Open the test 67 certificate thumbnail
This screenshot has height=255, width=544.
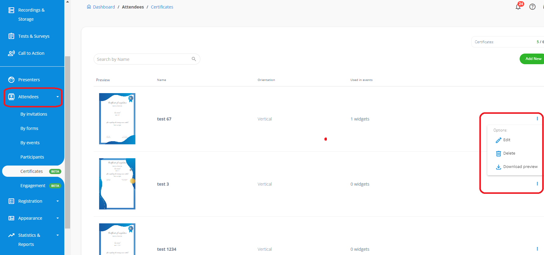[x=117, y=119]
